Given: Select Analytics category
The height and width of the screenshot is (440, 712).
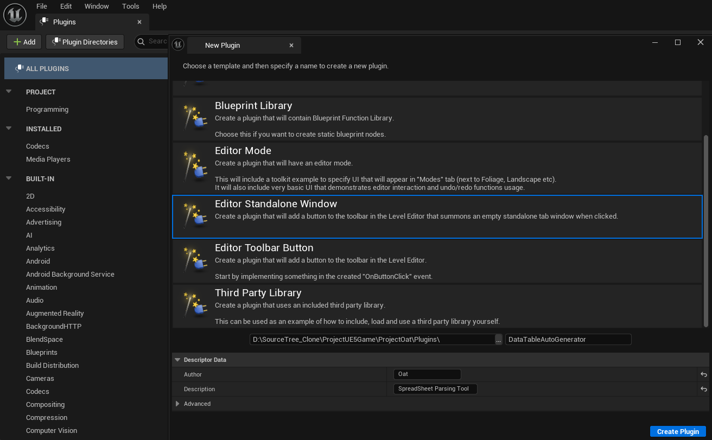Looking at the screenshot, I should 40,248.
